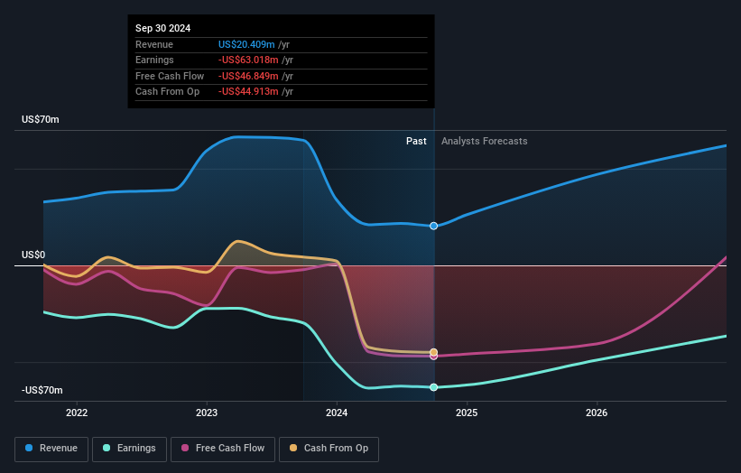Click the Free Cash Flow label in tooltip
The height and width of the screenshot is (473, 741).
click(x=170, y=76)
